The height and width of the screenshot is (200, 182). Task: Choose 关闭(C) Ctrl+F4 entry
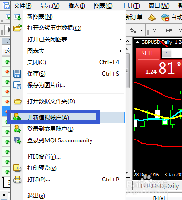click(x=68, y=62)
